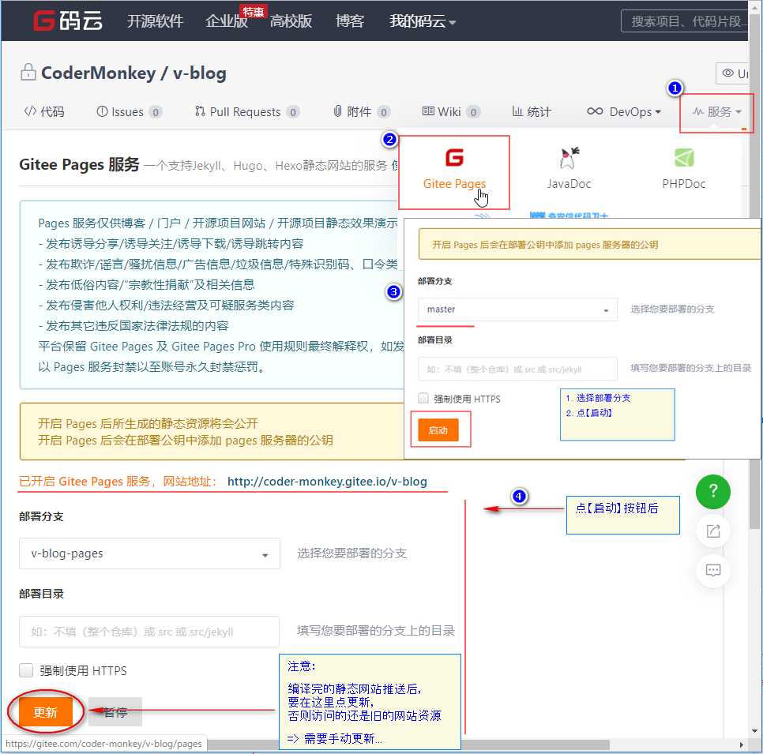The height and width of the screenshot is (754, 763).
Task: Click the grey 暂停 button
Action: (115, 711)
